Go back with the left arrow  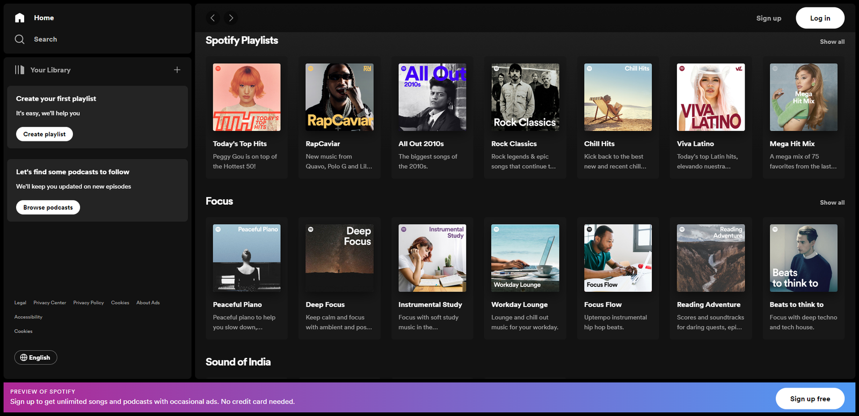pyautogui.click(x=213, y=18)
